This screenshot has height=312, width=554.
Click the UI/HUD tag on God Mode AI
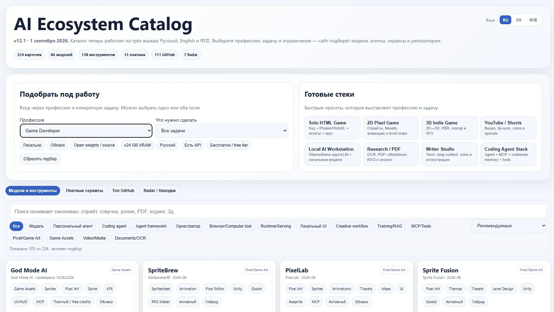pyautogui.click(x=21, y=302)
